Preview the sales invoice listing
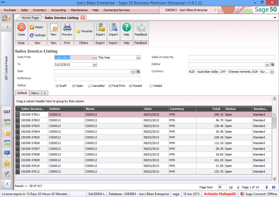The height and width of the screenshot is (197, 279). coord(67,31)
